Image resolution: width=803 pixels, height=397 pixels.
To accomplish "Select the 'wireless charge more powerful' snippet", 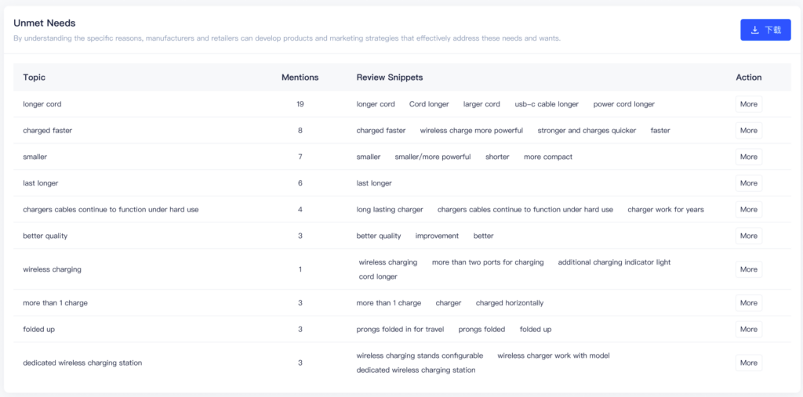I will pos(471,131).
